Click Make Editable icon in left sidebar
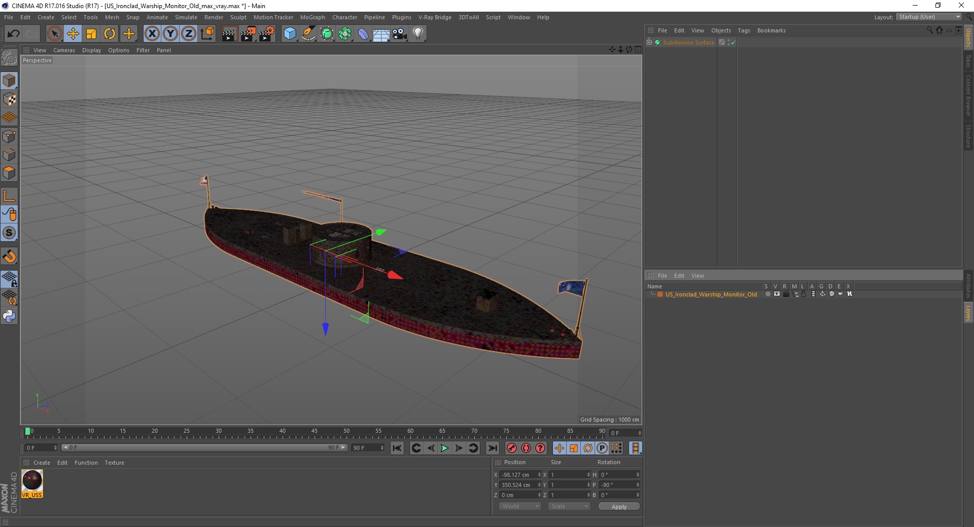974x527 pixels. pos(9,58)
